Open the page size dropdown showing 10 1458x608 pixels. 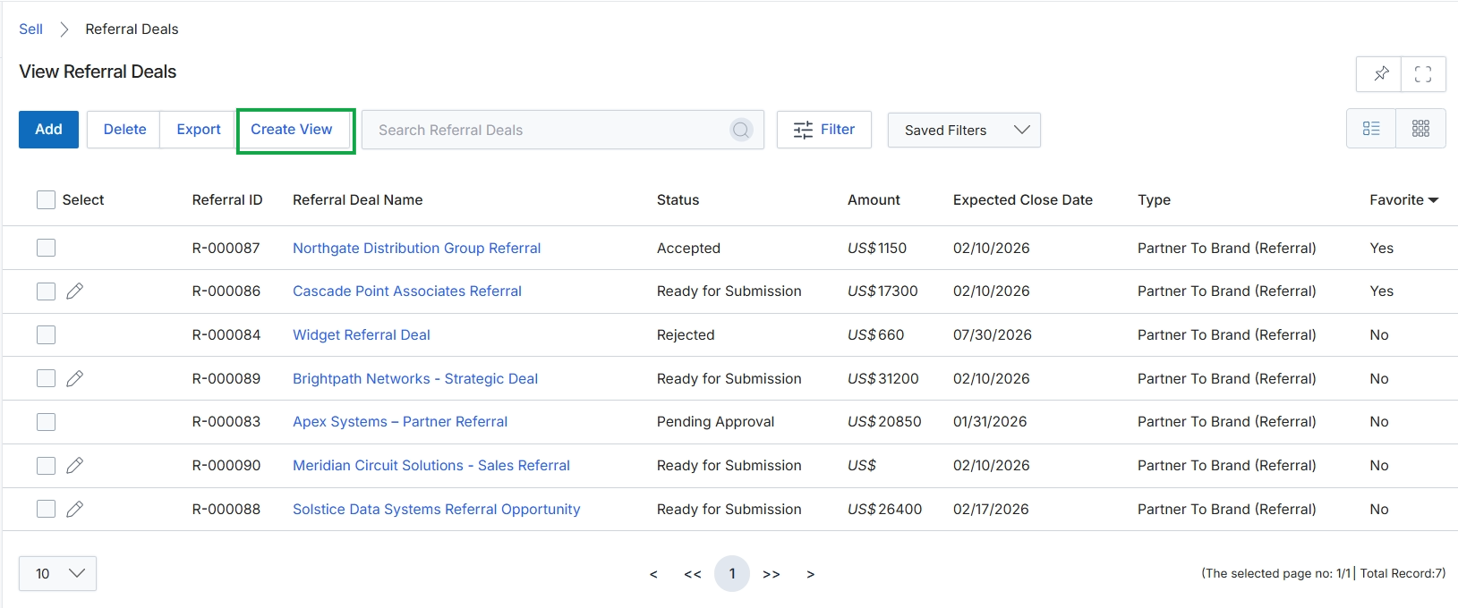pyautogui.click(x=57, y=573)
